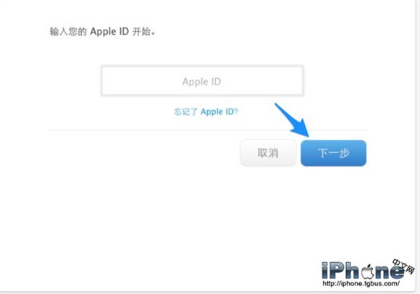Focus the Apple ID text field
Screen dimensions: 420x294
pyautogui.click(x=202, y=81)
